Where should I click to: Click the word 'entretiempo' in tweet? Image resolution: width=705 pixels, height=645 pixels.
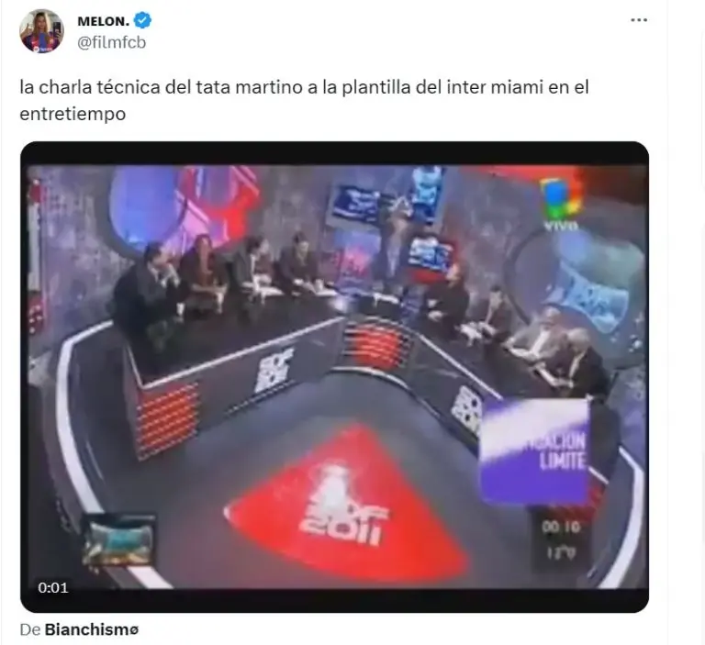tap(73, 114)
